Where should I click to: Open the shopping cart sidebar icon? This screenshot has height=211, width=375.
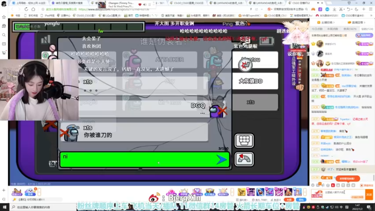click(x=4, y=53)
